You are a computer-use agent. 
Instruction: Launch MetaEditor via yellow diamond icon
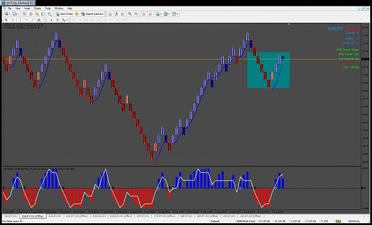[77, 14]
